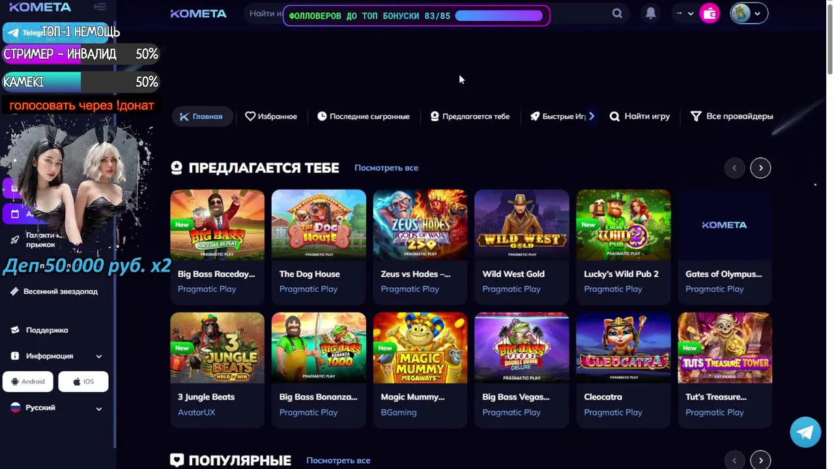
Task: Download the iOS app
Action: pos(83,382)
